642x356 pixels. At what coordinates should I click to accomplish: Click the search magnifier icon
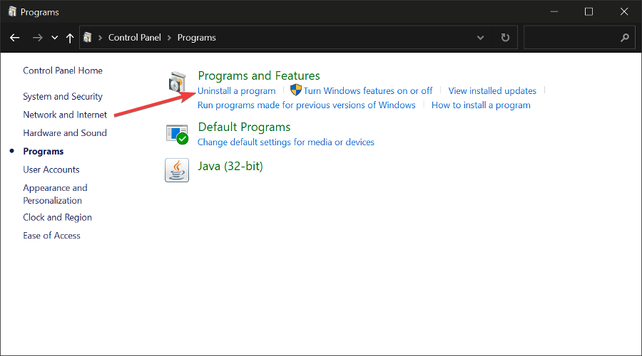pos(625,38)
